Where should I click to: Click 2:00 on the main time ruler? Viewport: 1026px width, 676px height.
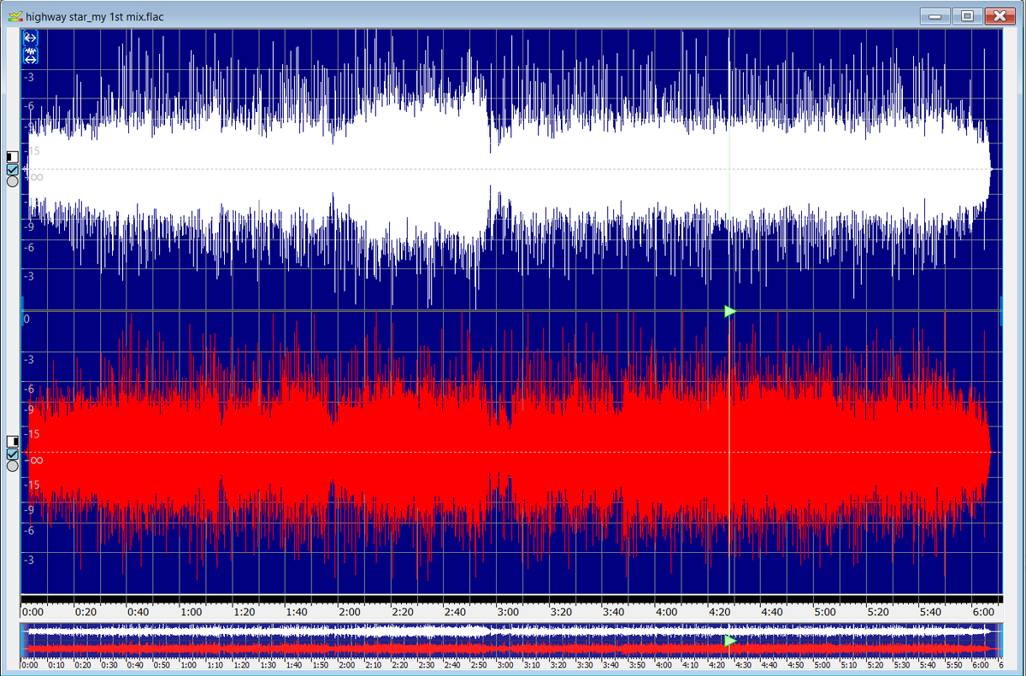tap(350, 612)
